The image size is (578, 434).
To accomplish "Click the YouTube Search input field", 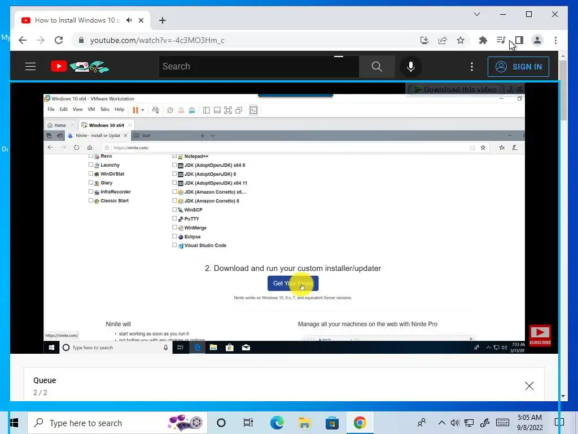I will 259,67.
